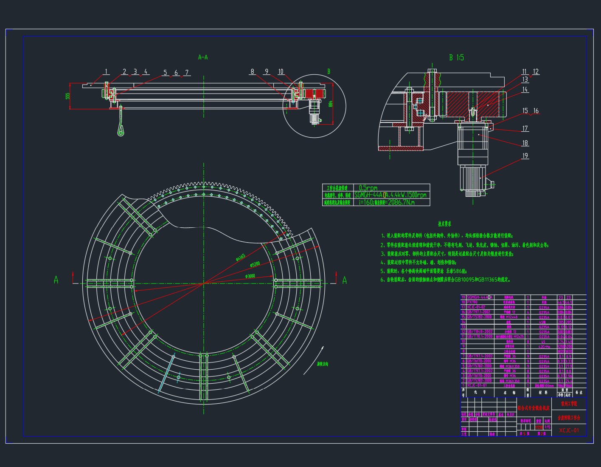601x467 pixels.
Task: Select the 'ø4165' diameter dimension
Action: [x=241, y=258]
